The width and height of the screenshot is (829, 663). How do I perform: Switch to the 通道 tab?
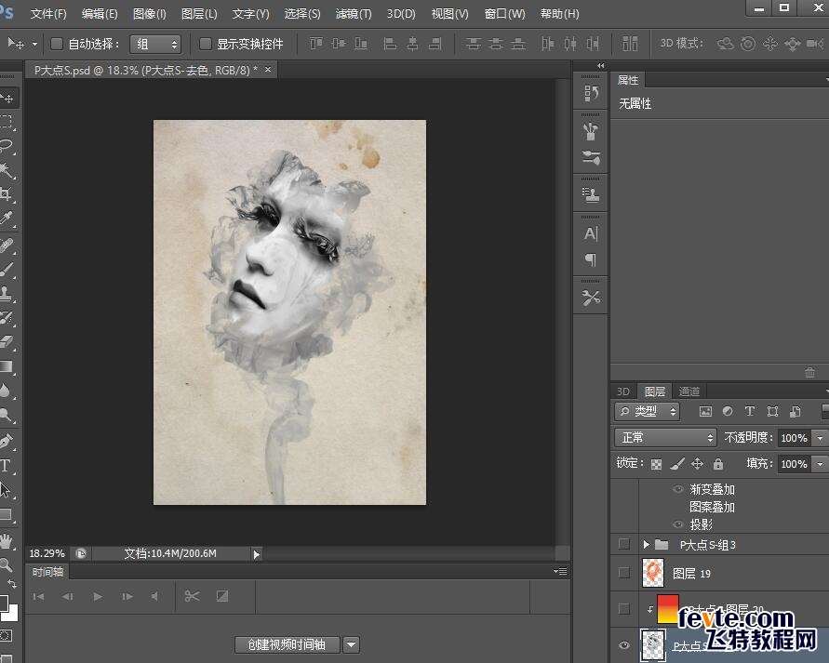click(689, 391)
